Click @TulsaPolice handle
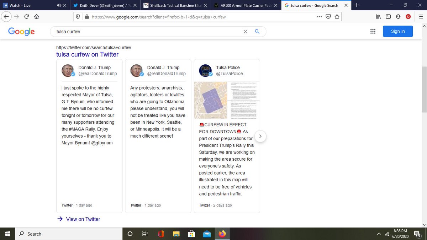427x240 pixels. pyautogui.click(x=230, y=74)
